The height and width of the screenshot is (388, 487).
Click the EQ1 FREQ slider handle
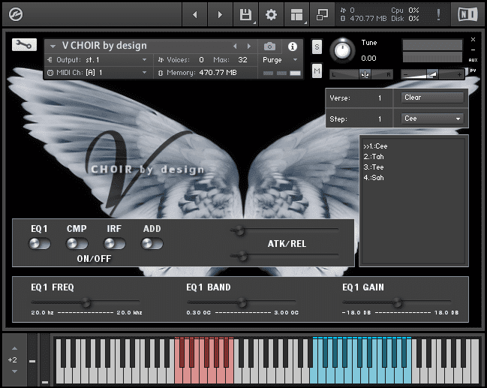click(x=86, y=302)
